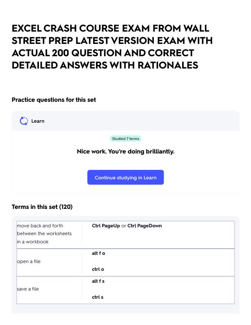The image size is (251, 325).
Task: Click the word EXCEL in the title
Action: tap(27, 28)
